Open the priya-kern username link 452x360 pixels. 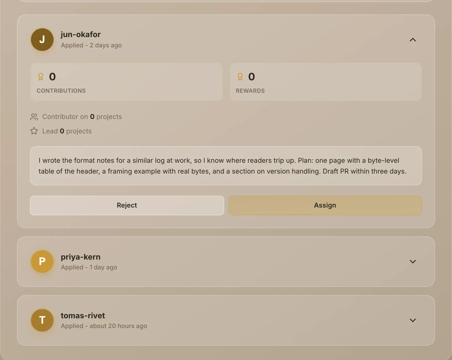(x=81, y=257)
